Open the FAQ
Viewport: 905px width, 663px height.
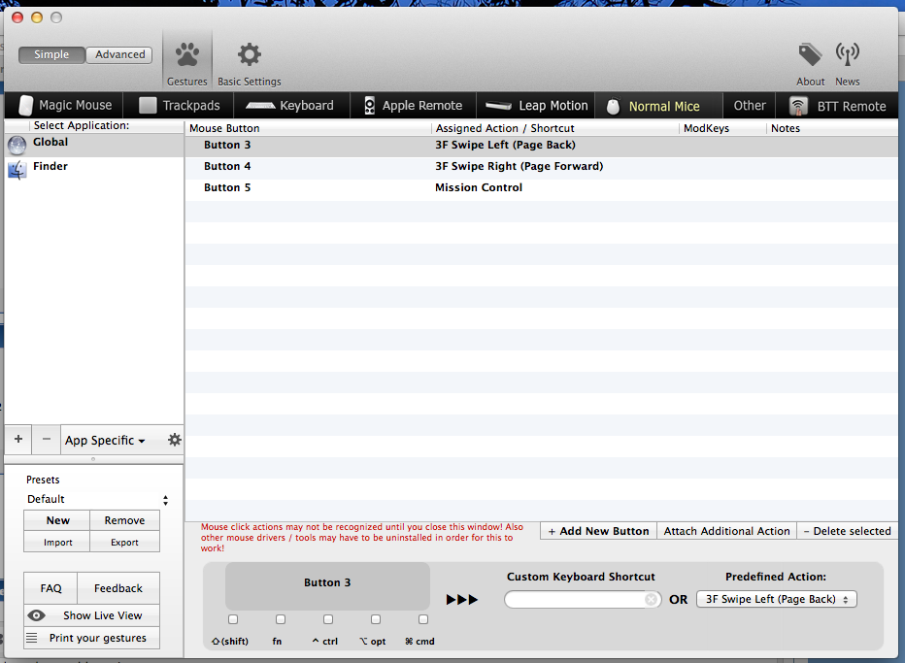point(50,588)
